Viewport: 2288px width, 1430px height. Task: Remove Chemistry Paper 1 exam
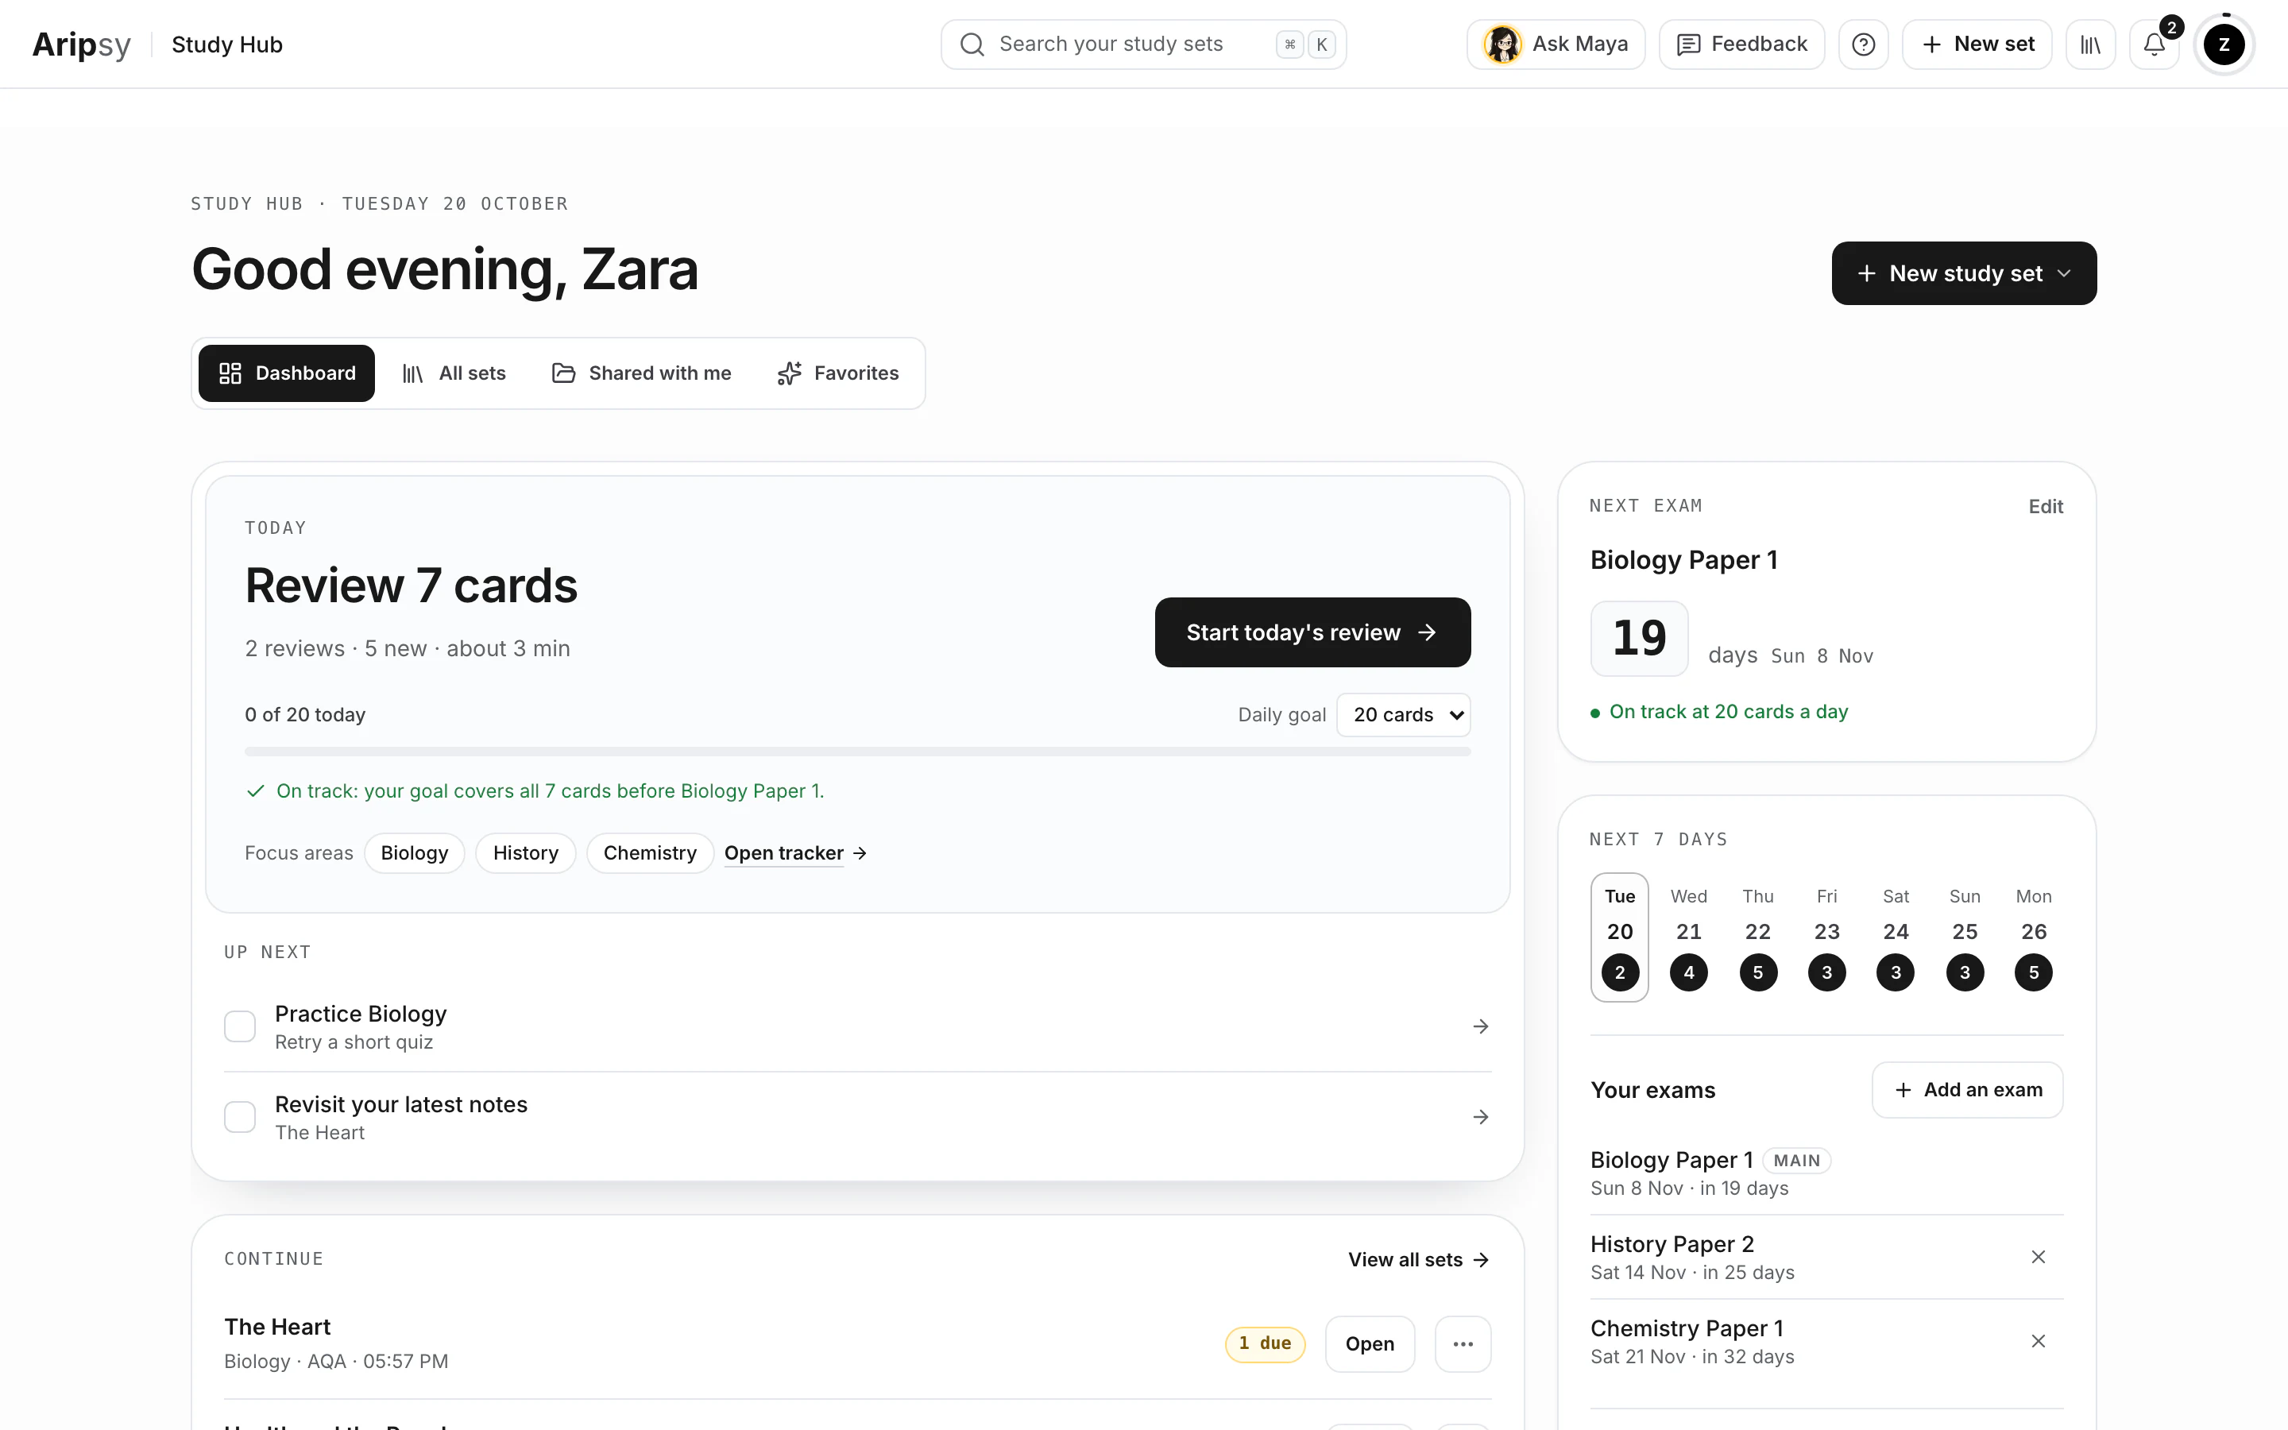pyautogui.click(x=2039, y=1341)
